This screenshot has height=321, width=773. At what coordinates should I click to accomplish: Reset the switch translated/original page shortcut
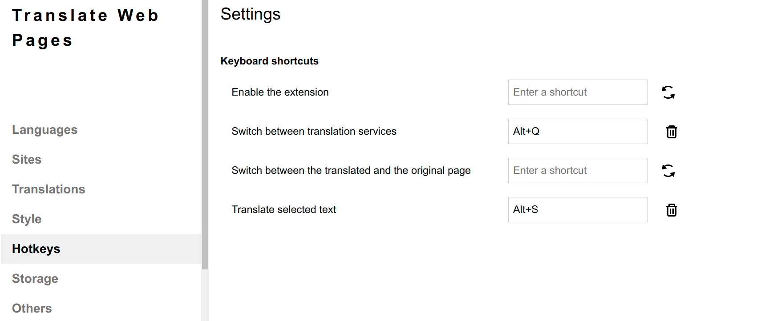pos(669,170)
